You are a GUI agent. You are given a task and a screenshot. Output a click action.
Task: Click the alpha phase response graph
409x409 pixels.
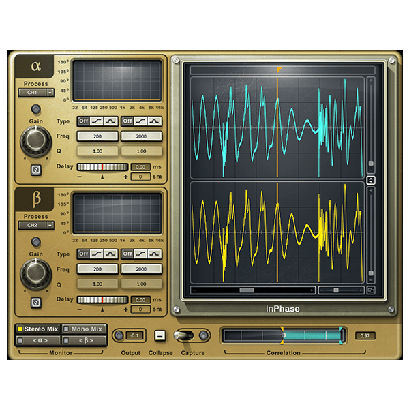[x=117, y=80]
